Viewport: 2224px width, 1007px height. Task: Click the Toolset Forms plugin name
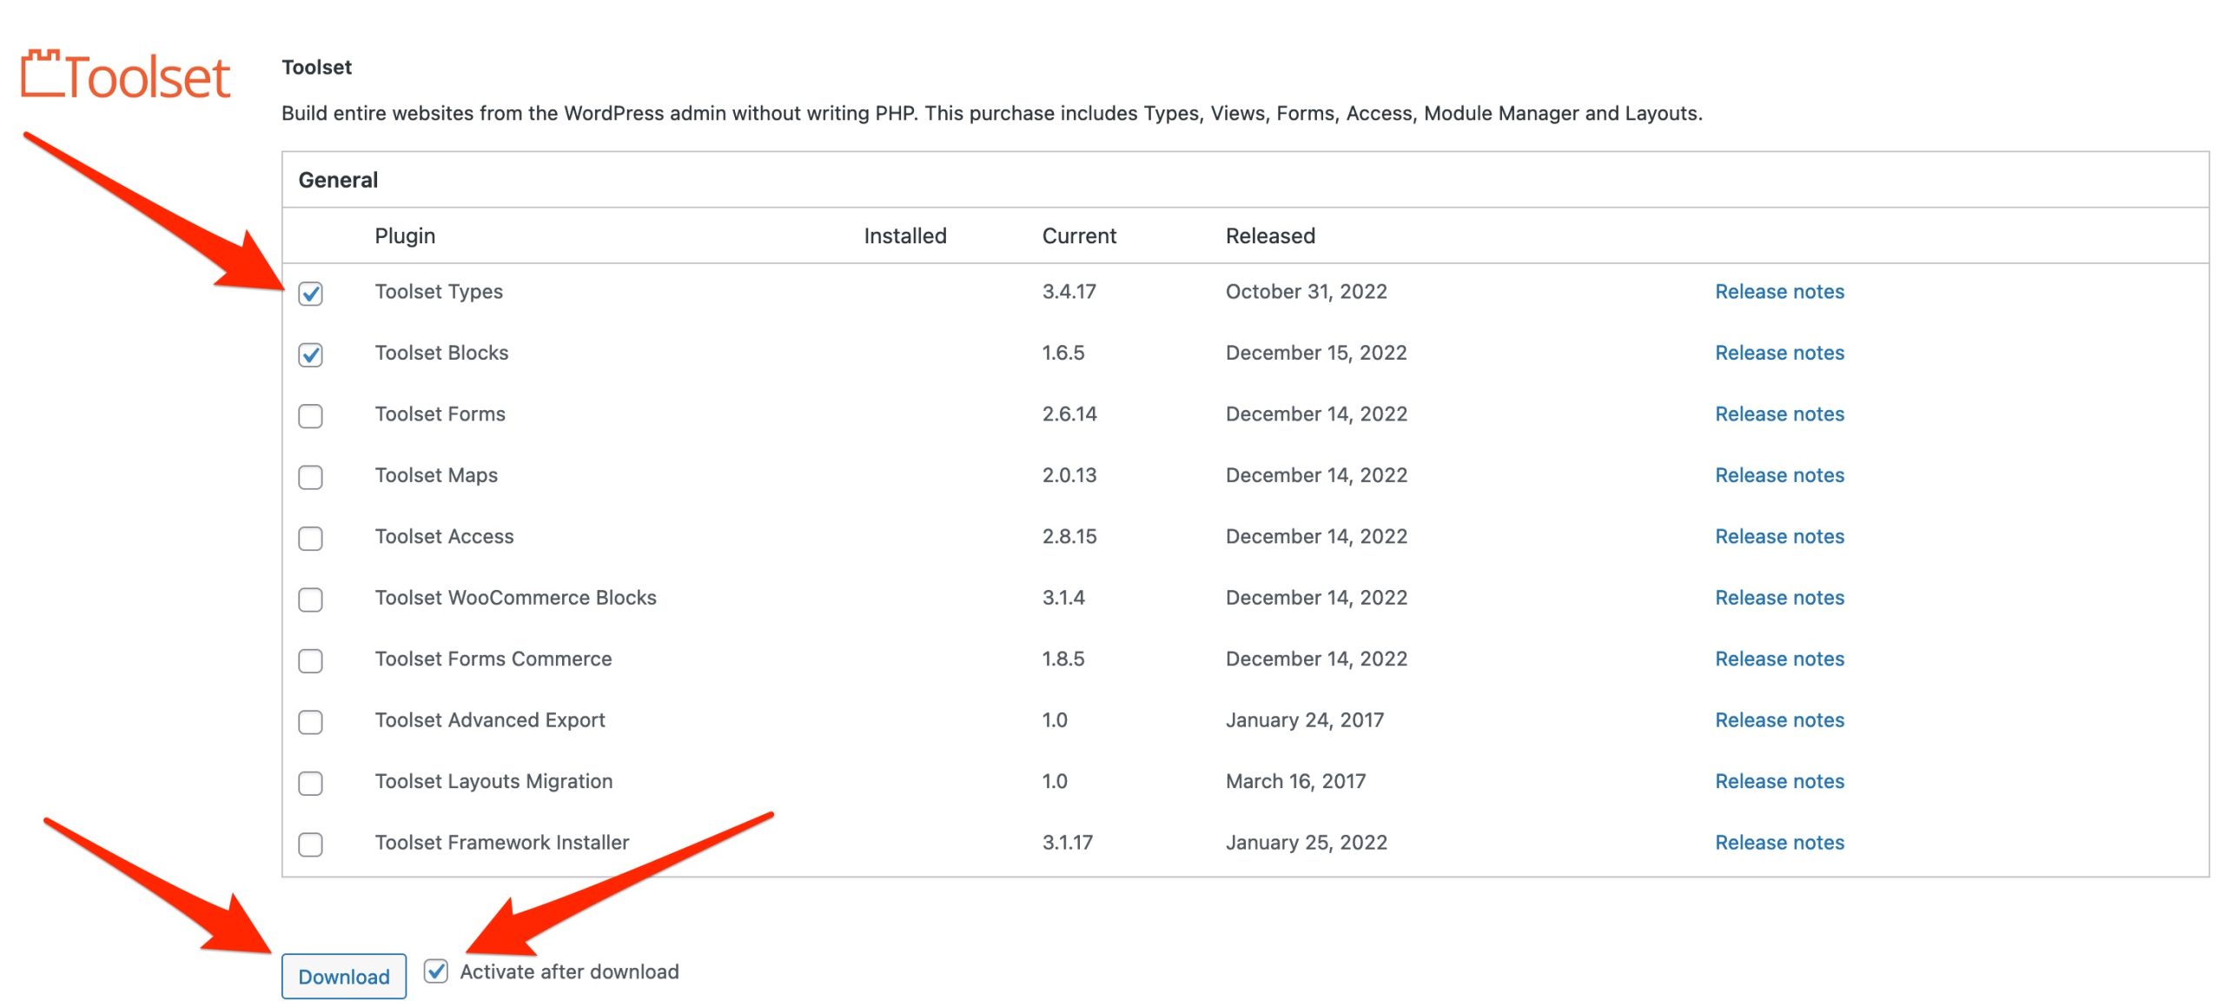tap(440, 414)
